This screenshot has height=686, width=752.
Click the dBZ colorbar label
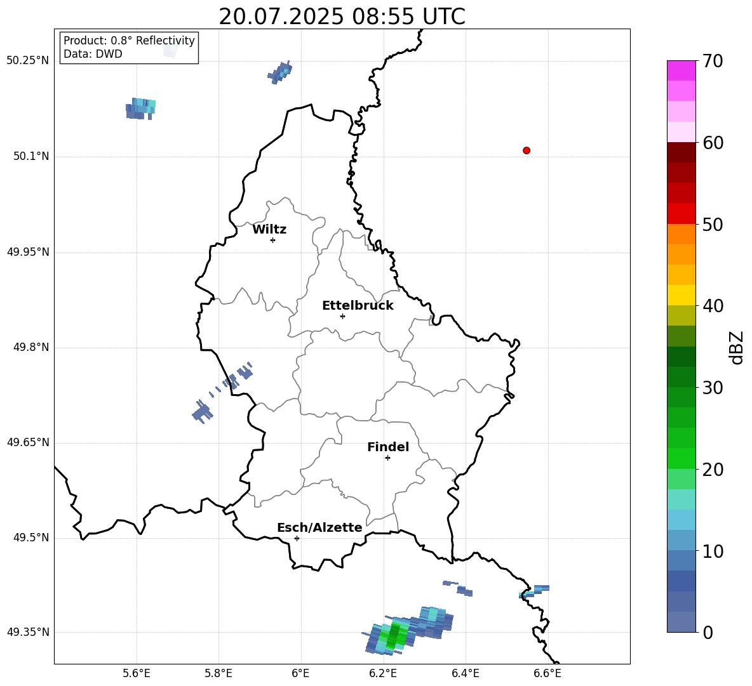pos(736,347)
